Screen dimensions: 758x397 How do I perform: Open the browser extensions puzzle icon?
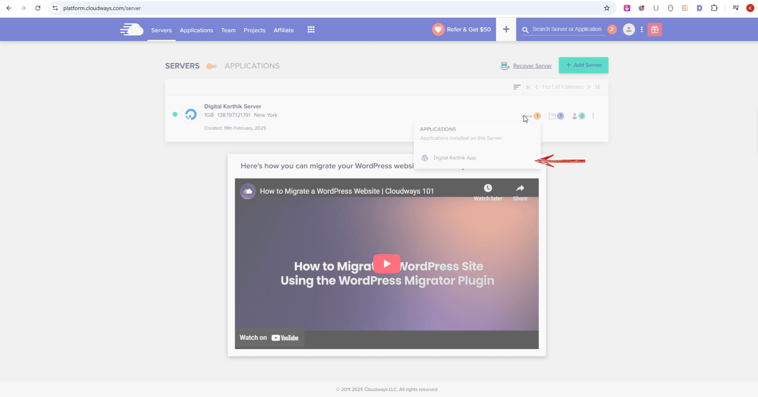click(714, 8)
